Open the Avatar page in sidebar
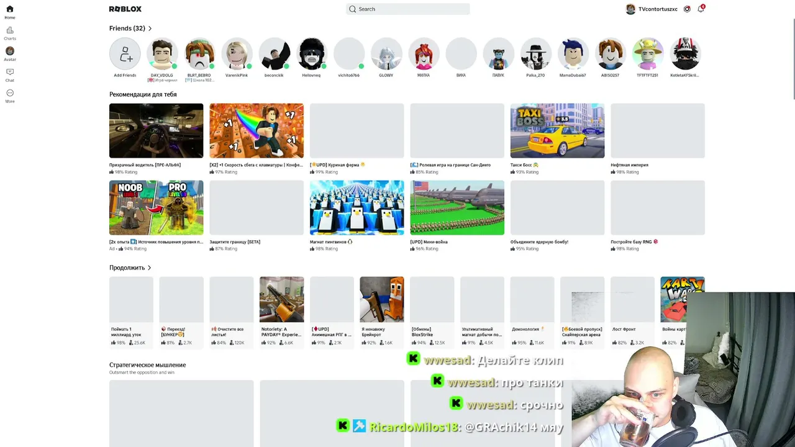 click(x=10, y=54)
